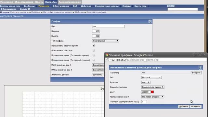Enable Процентная линия (По левой стороне) checkbox
This screenshot has width=208, height=117.
[94, 55]
